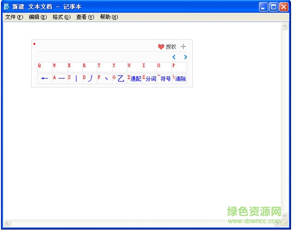Viewport: 292px width, 230px height.
Task: Click the vertical scrollbar up arrow
Action: [x=285, y=27]
